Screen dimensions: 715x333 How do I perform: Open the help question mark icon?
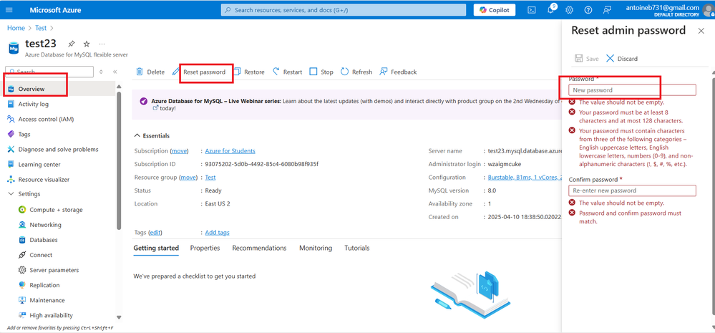[x=588, y=9]
